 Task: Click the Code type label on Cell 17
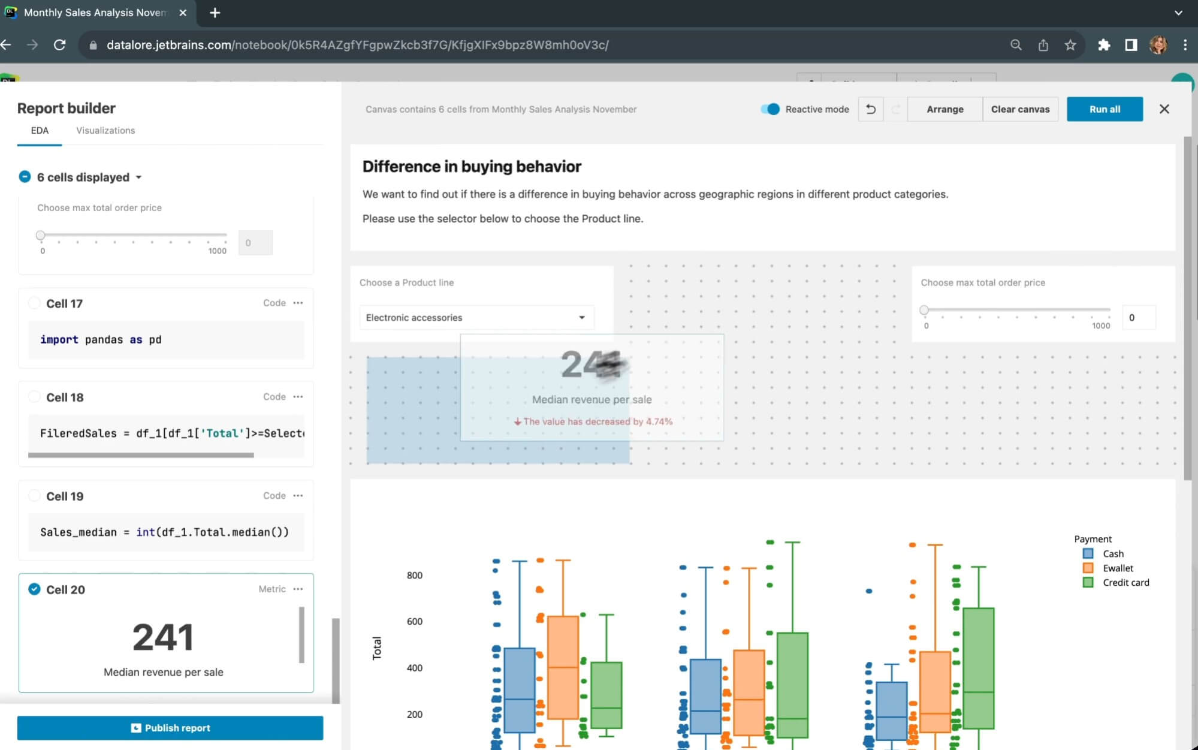click(x=274, y=303)
